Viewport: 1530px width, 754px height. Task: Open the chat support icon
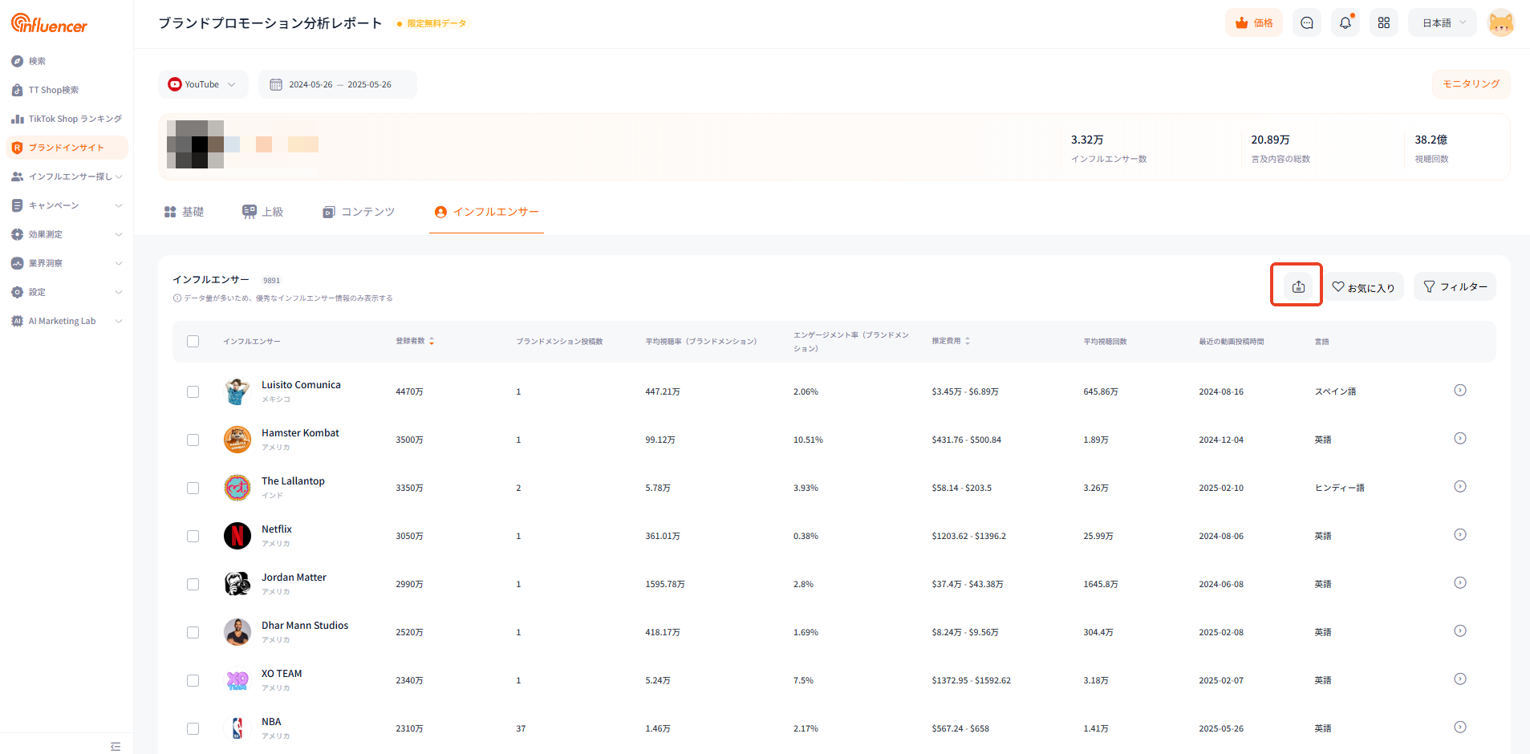pyautogui.click(x=1306, y=22)
